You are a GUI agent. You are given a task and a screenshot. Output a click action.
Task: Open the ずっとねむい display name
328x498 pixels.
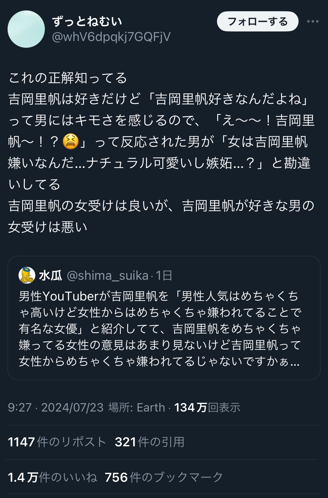coord(87,22)
